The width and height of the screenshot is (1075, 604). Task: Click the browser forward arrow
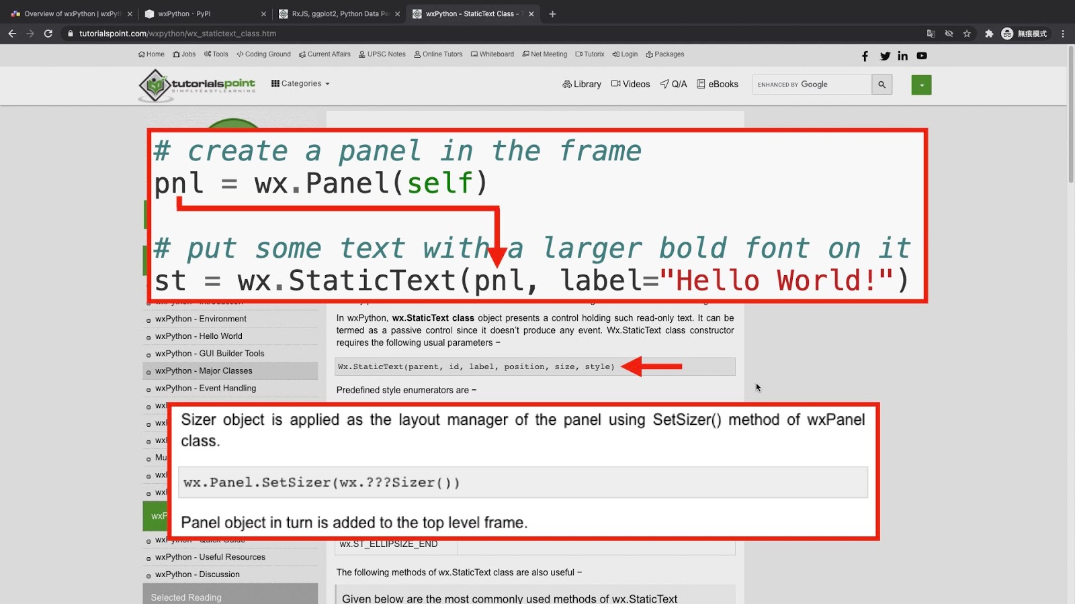[x=30, y=34]
